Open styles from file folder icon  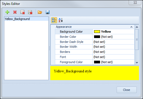coord(40,12)
